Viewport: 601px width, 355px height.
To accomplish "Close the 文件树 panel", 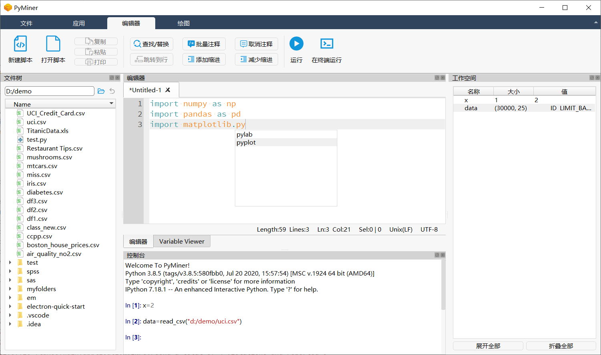I will click(117, 78).
